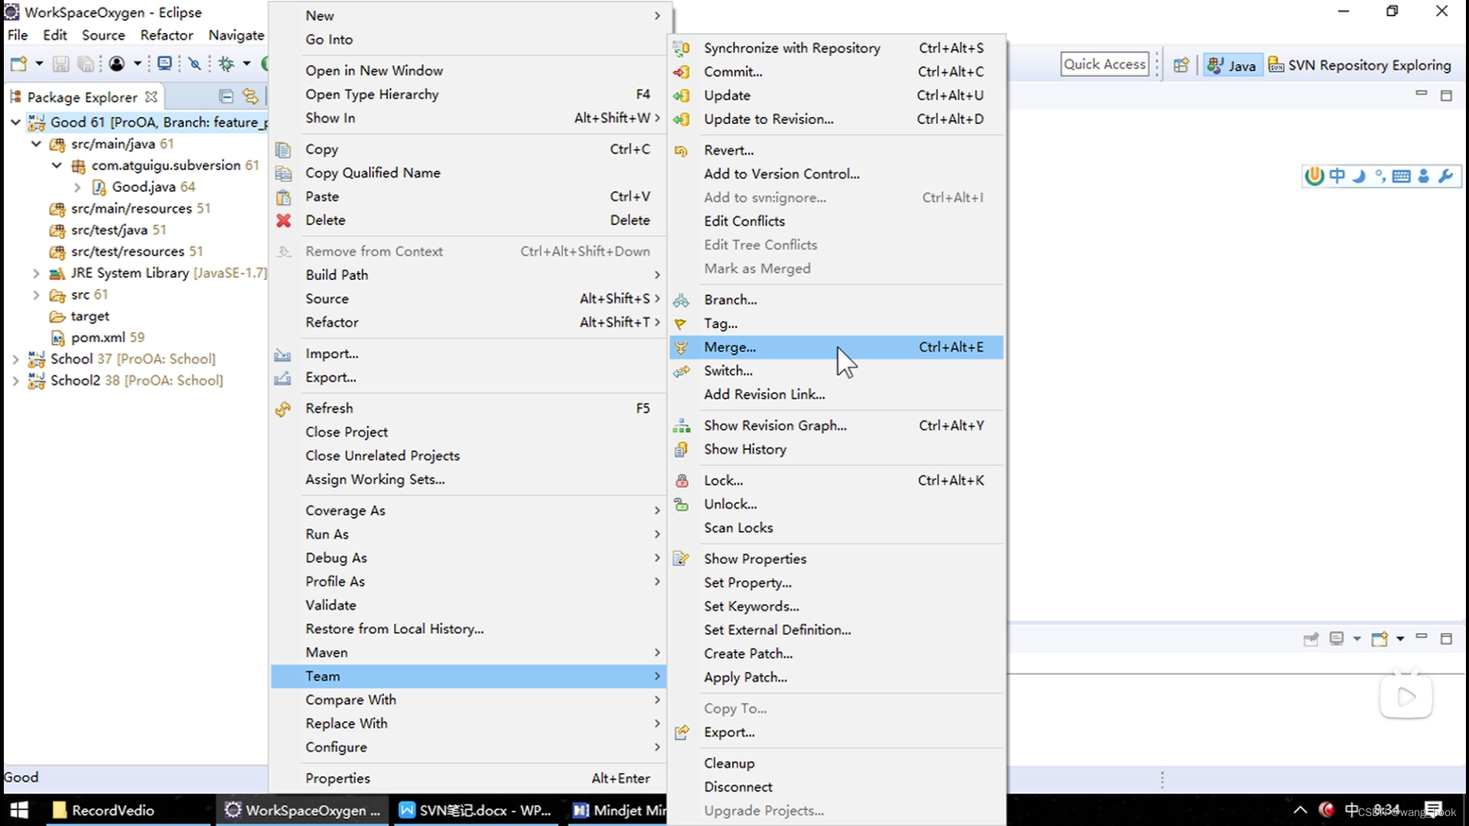Close the Package Explorer view tab
The height and width of the screenshot is (826, 1469).
point(151,97)
